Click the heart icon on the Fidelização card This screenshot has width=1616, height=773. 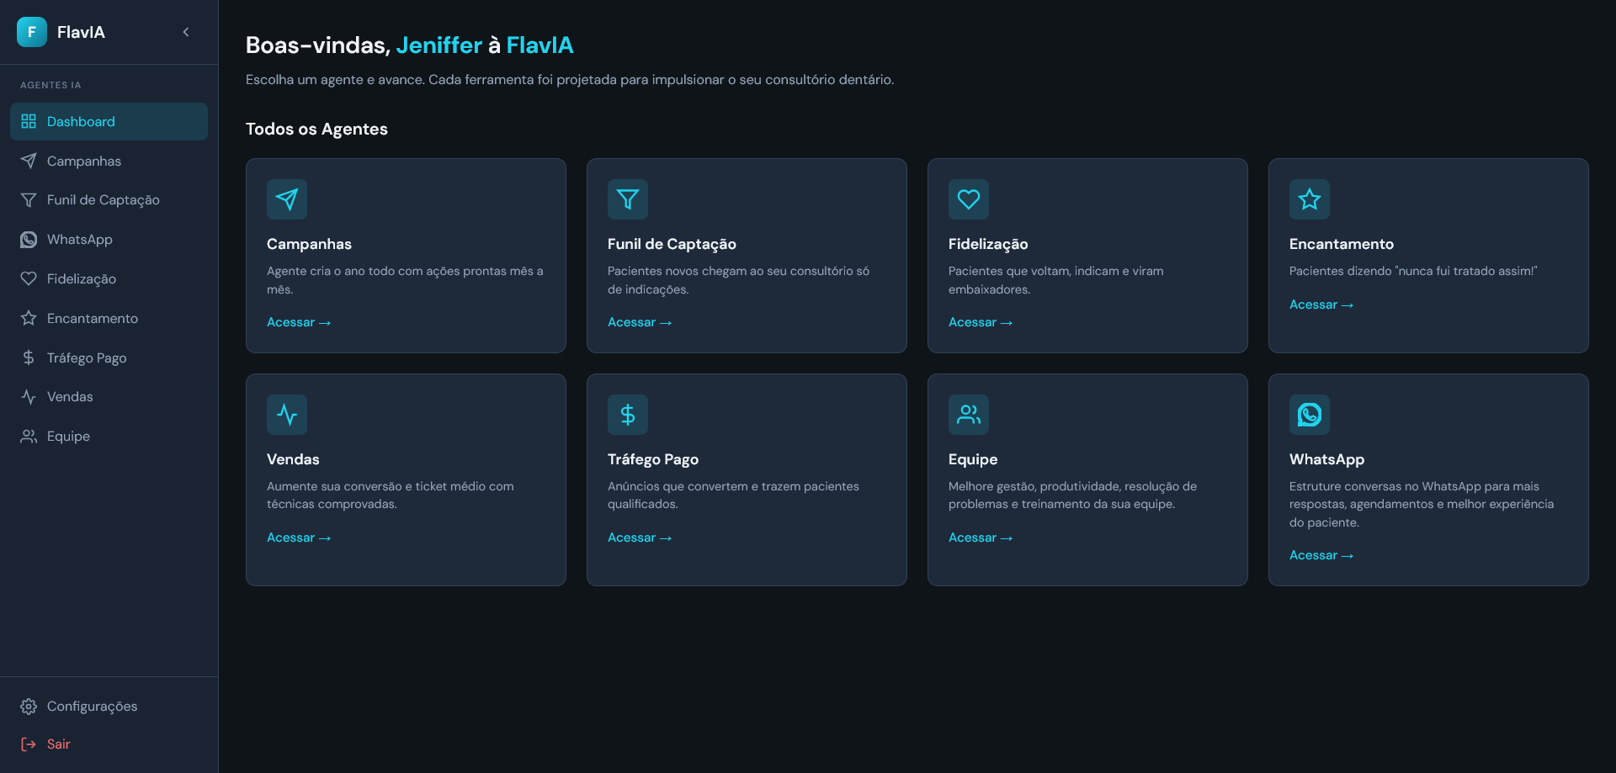pos(968,199)
